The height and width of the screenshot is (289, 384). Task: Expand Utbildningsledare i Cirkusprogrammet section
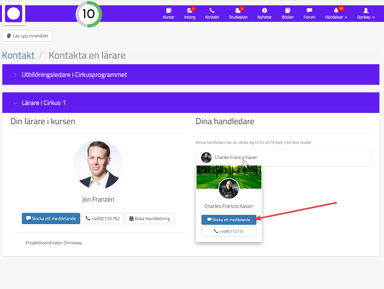click(x=74, y=74)
